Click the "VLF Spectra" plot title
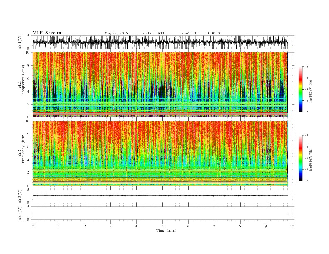This screenshot has height=254, width=329. pyautogui.click(x=47, y=33)
